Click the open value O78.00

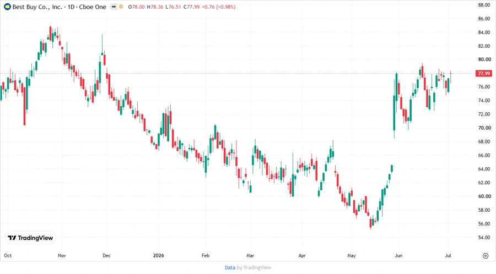point(136,7)
